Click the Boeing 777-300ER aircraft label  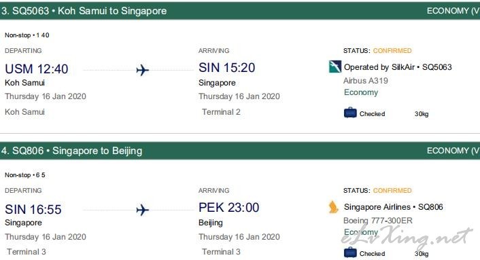pos(378,221)
